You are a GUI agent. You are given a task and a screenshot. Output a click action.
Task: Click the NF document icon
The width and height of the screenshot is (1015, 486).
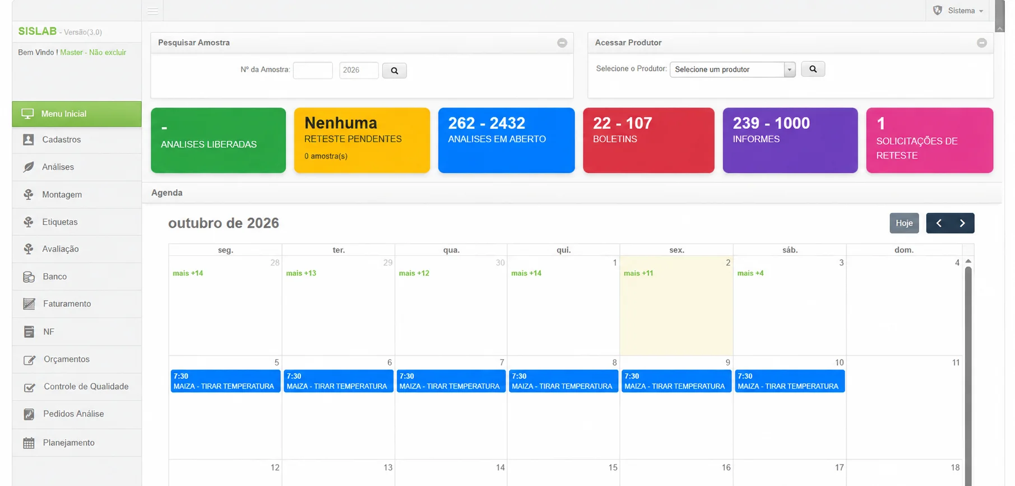[x=29, y=331]
